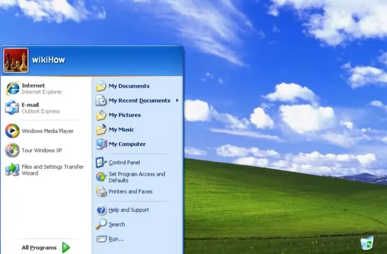The width and height of the screenshot is (387, 254).
Task: Click Help and Support text
Action: tap(129, 210)
